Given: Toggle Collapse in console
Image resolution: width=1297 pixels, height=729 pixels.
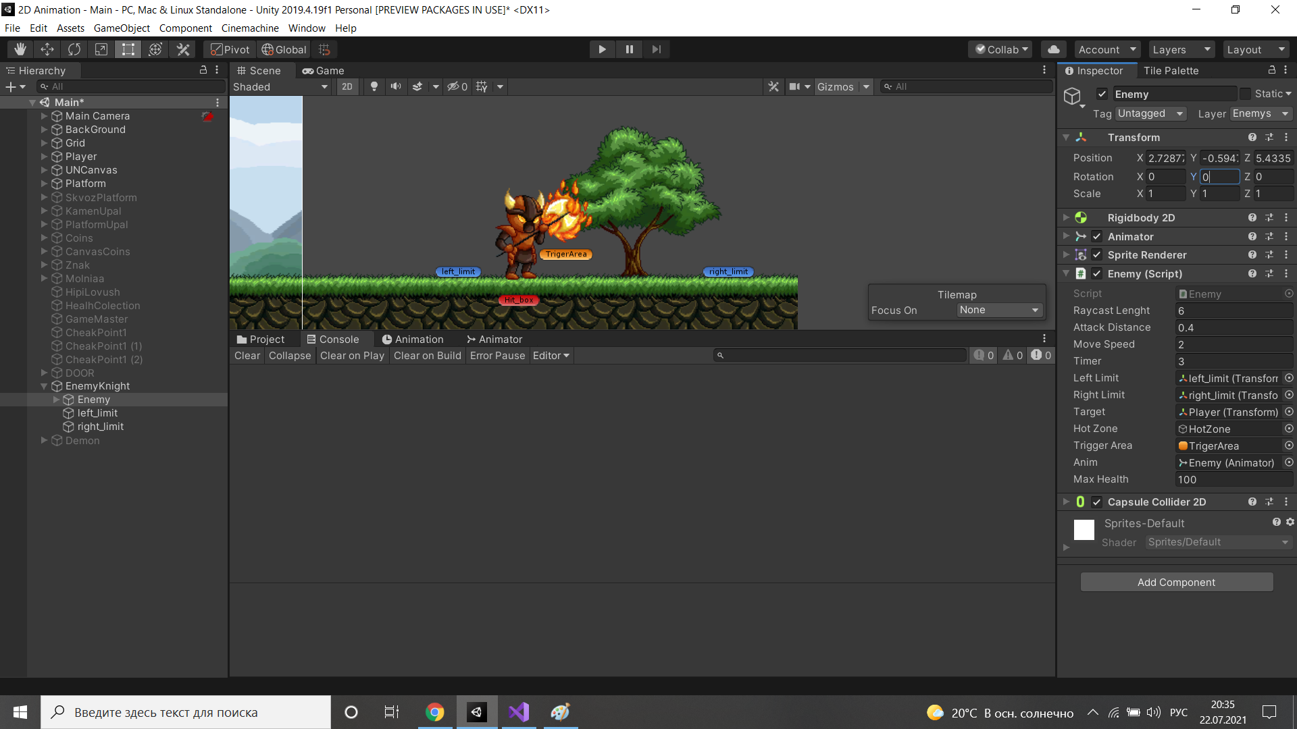Looking at the screenshot, I should (x=290, y=355).
